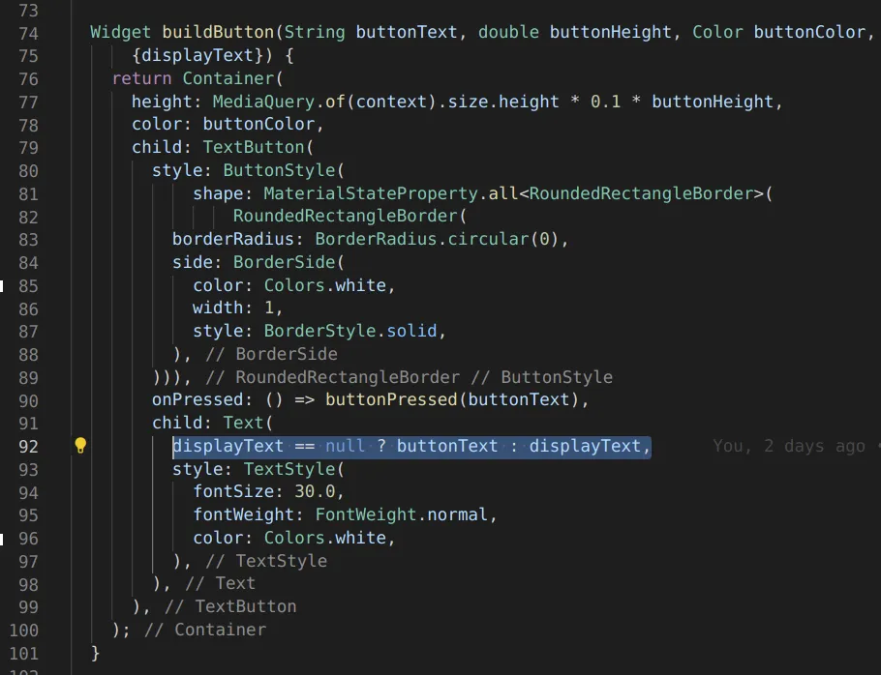Click the String type keyword
The width and height of the screenshot is (881, 675).
(315, 33)
